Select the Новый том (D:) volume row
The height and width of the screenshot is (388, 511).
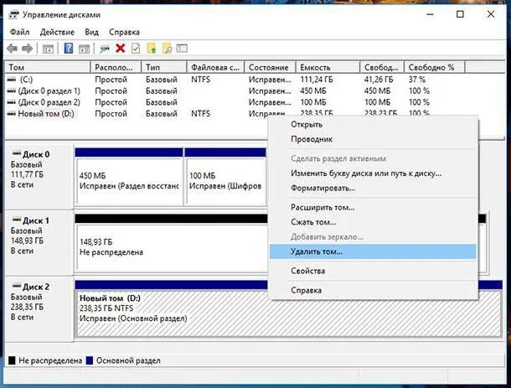tap(137, 113)
